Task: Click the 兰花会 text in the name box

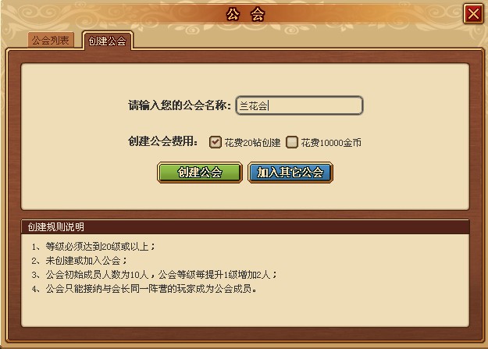Action: coord(253,106)
